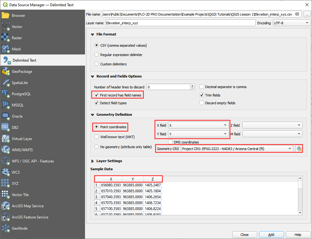
Task: Open the Encoding UTF-8 dropdown
Action: [x=291, y=23]
